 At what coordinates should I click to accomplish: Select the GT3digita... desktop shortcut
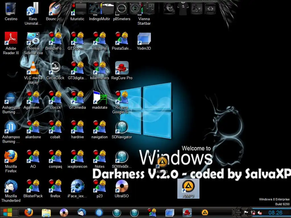click(77, 70)
